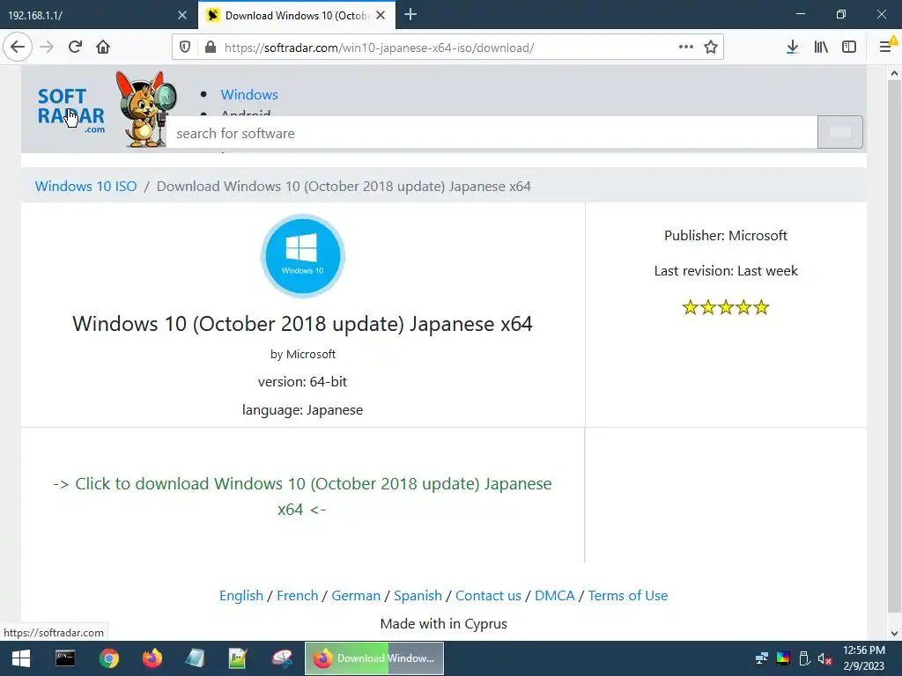Open a new browser tab

coord(410,15)
